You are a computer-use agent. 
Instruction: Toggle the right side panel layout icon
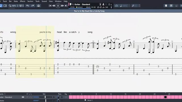tap(5, 6)
